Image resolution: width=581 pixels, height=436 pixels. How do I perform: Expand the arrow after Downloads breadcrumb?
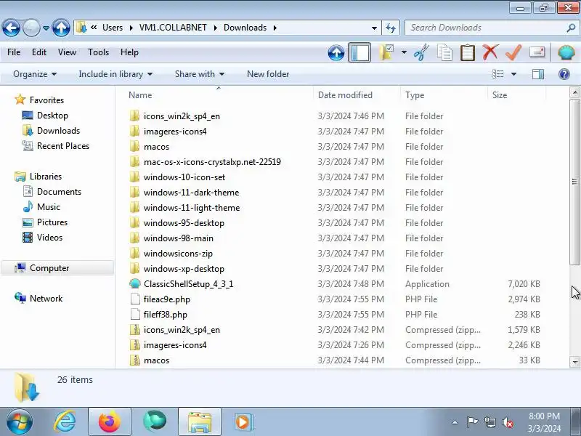[275, 28]
